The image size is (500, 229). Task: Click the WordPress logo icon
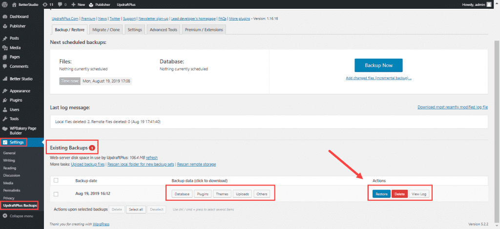(x=5, y=4)
